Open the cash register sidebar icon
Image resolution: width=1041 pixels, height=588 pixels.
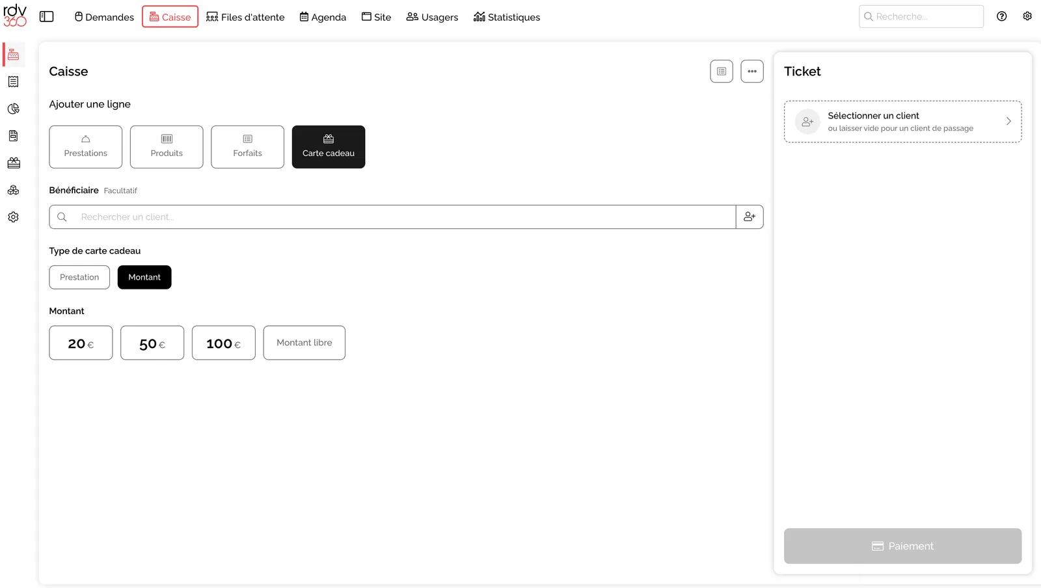(x=14, y=55)
